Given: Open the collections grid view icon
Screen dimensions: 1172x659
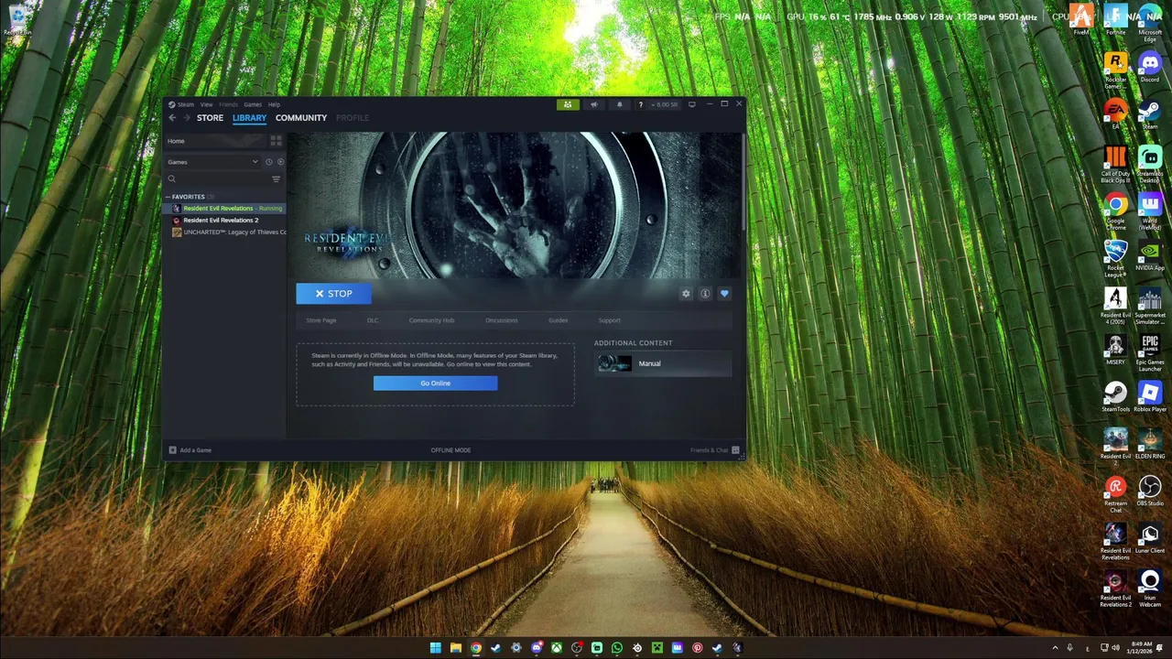Looking at the screenshot, I should (276, 141).
